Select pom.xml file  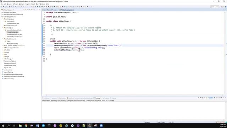pyautogui.click(x=8, y=68)
